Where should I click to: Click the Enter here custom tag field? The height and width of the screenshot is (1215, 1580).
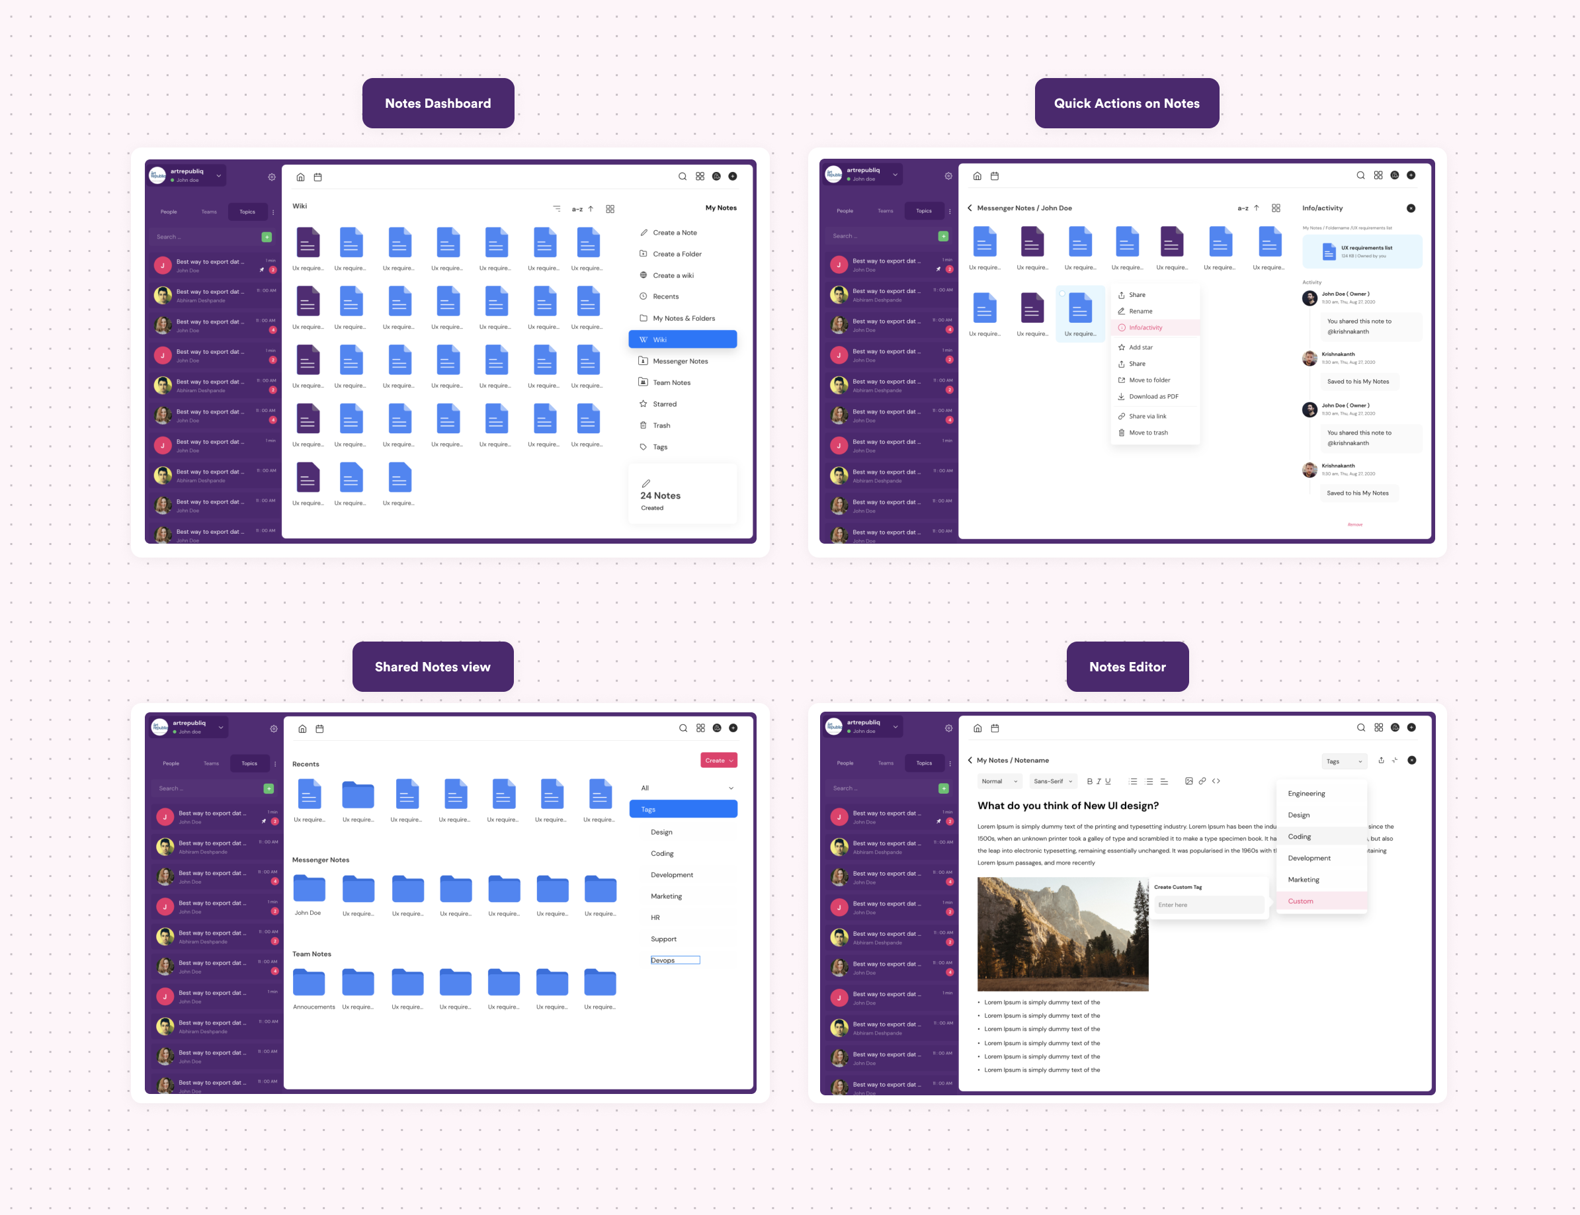coord(1208,905)
